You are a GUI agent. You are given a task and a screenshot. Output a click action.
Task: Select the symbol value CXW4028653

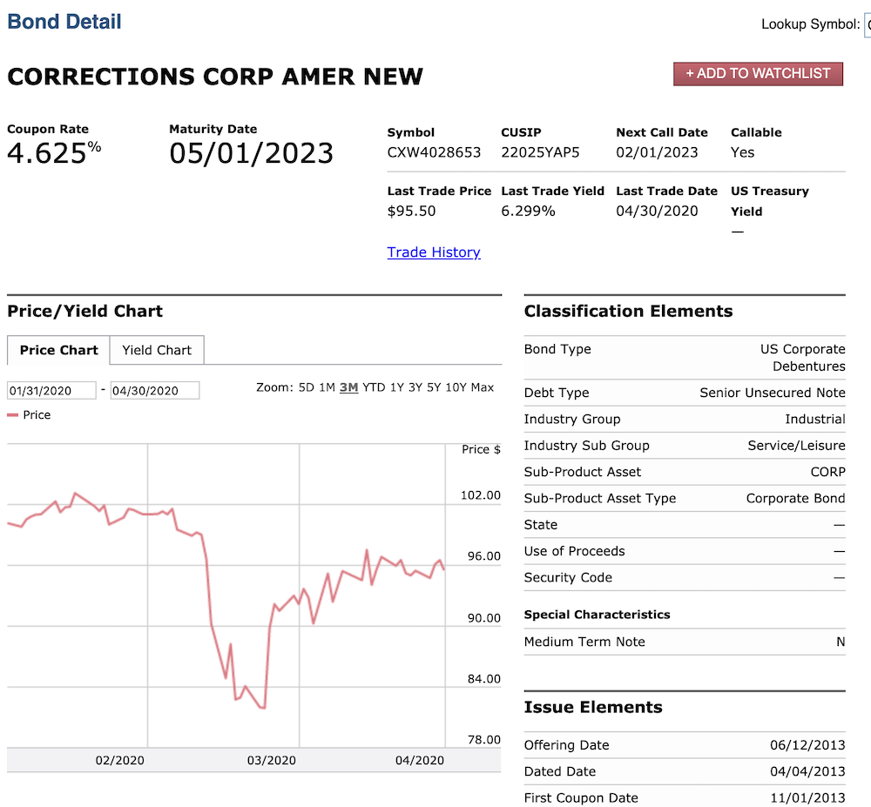[434, 152]
